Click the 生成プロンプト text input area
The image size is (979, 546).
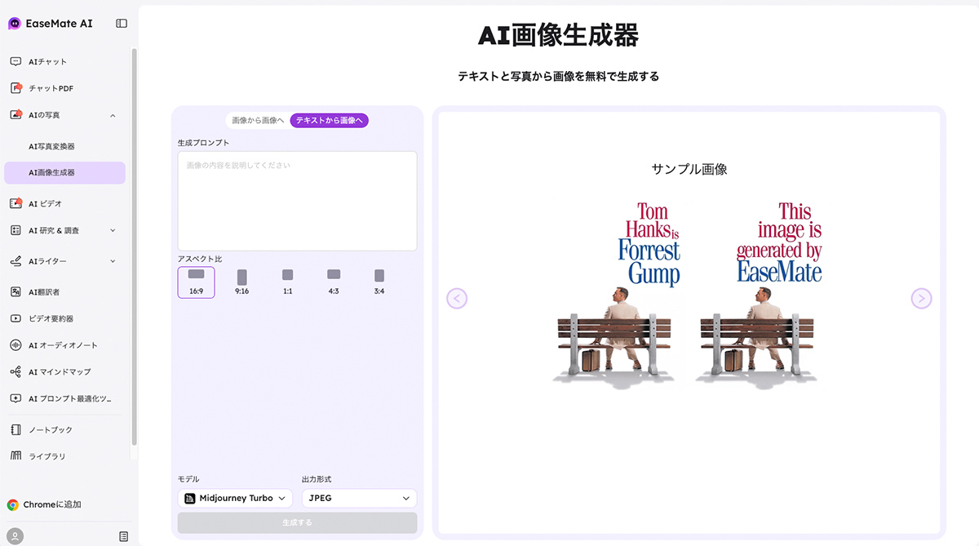point(297,200)
